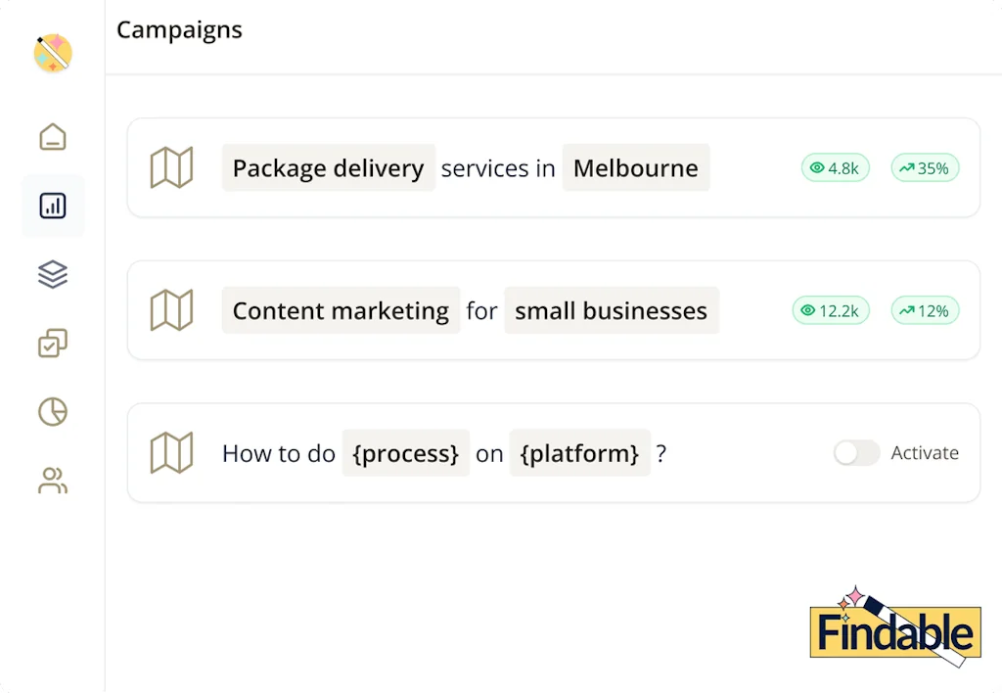This screenshot has width=1002, height=693.
Task: Open the Melbourne location chip
Action: tap(636, 167)
